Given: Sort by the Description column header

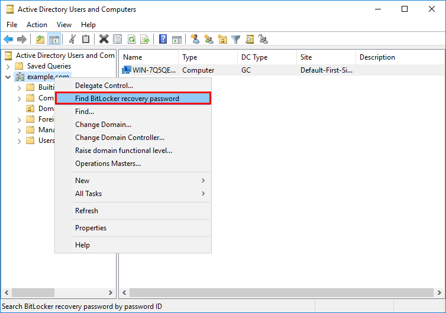Looking at the screenshot, I should point(400,57).
